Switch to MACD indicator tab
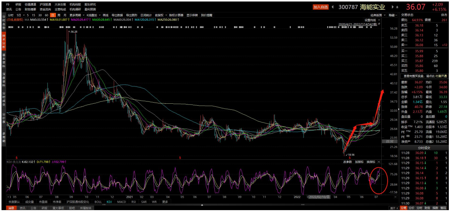This screenshot has width=450, height=212. (x=122, y=201)
